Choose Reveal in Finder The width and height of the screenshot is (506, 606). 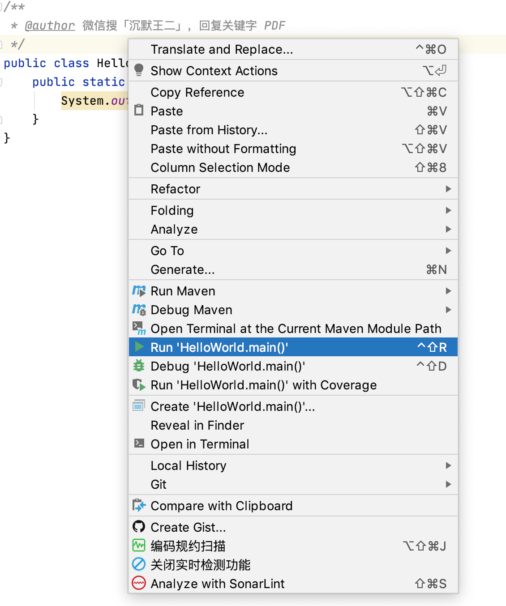click(x=293, y=425)
